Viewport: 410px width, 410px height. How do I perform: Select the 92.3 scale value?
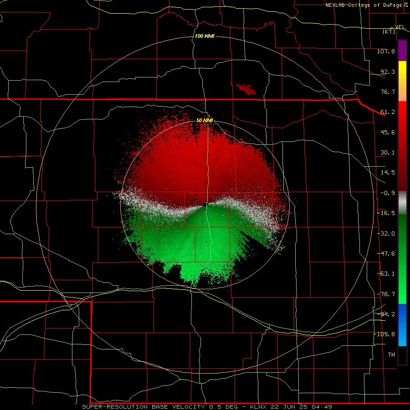point(388,72)
